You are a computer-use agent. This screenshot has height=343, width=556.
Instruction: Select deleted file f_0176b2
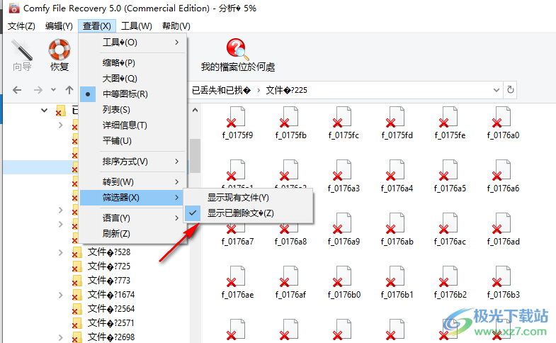[x=450, y=282]
